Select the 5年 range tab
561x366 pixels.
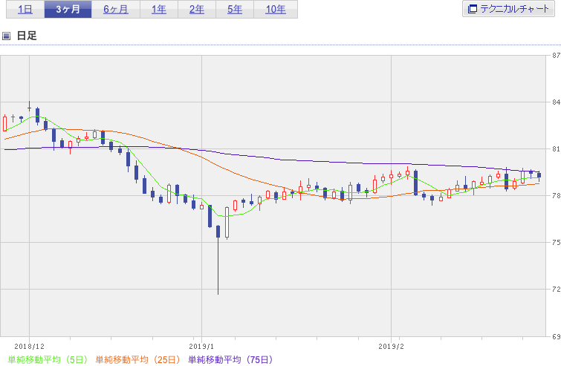(x=235, y=10)
